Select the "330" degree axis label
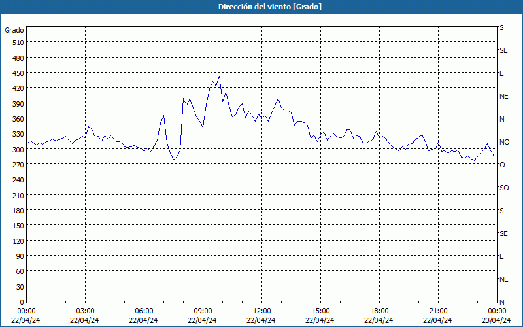The height and width of the screenshot is (327, 523). pyautogui.click(x=19, y=134)
